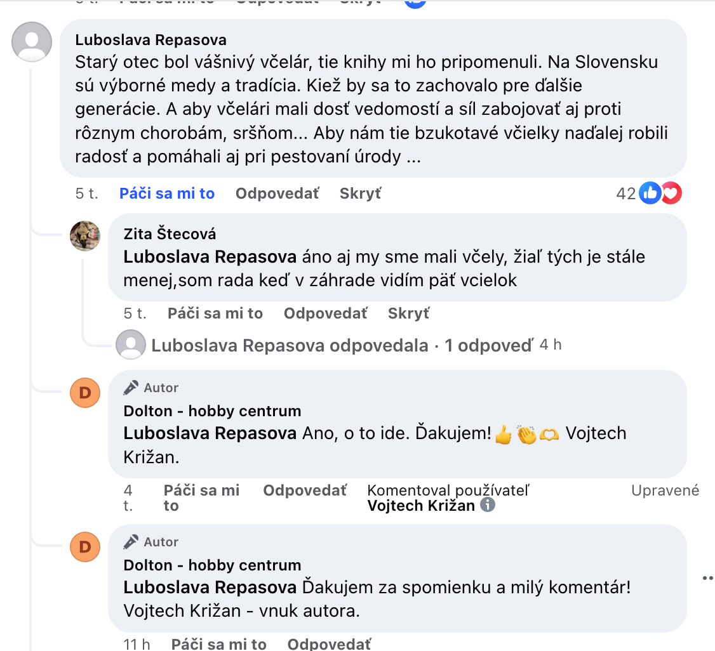Screen dimensions: 715x651
Task: Like Zita Štecová's reply
Action: [215, 313]
